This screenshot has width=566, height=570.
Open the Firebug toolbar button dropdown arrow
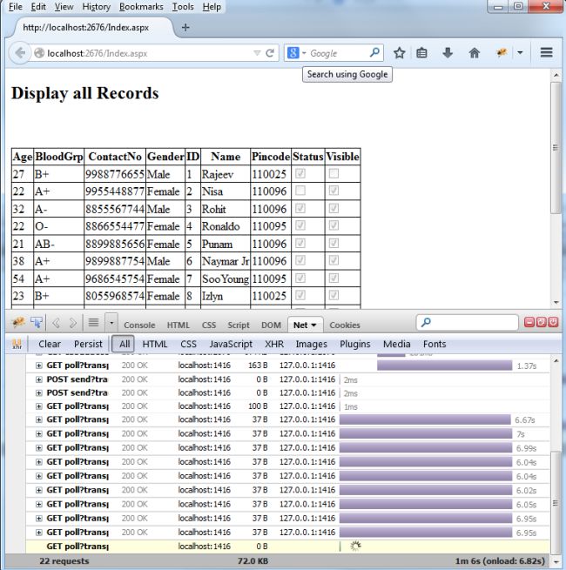(x=520, y=53)
